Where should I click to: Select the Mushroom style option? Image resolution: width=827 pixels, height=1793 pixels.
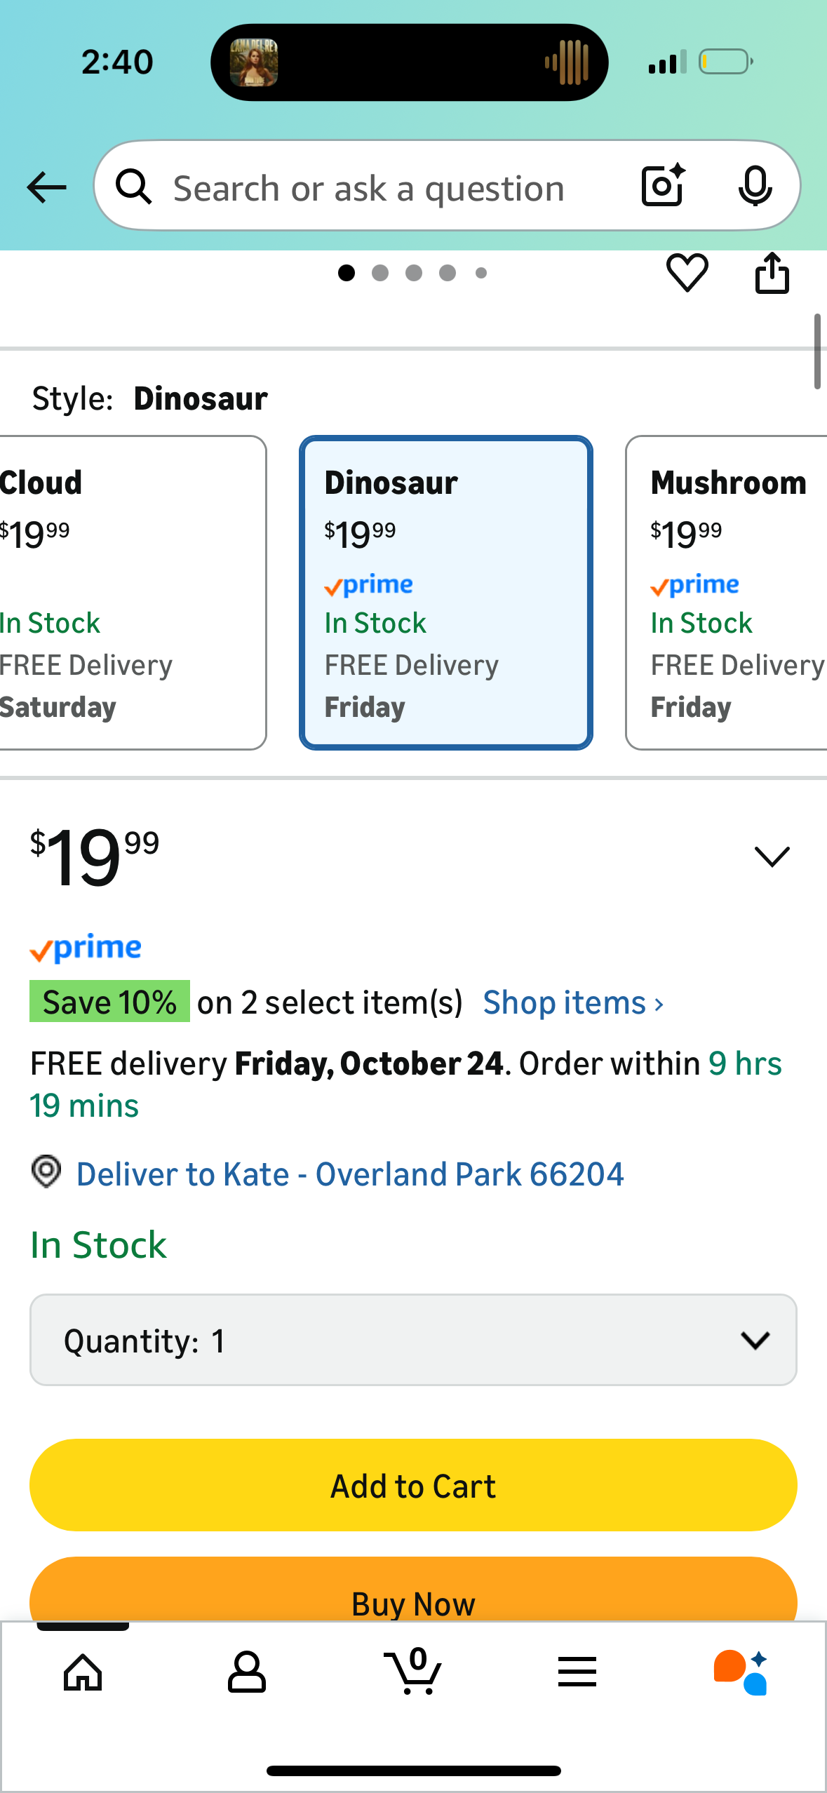pos(727,593)
